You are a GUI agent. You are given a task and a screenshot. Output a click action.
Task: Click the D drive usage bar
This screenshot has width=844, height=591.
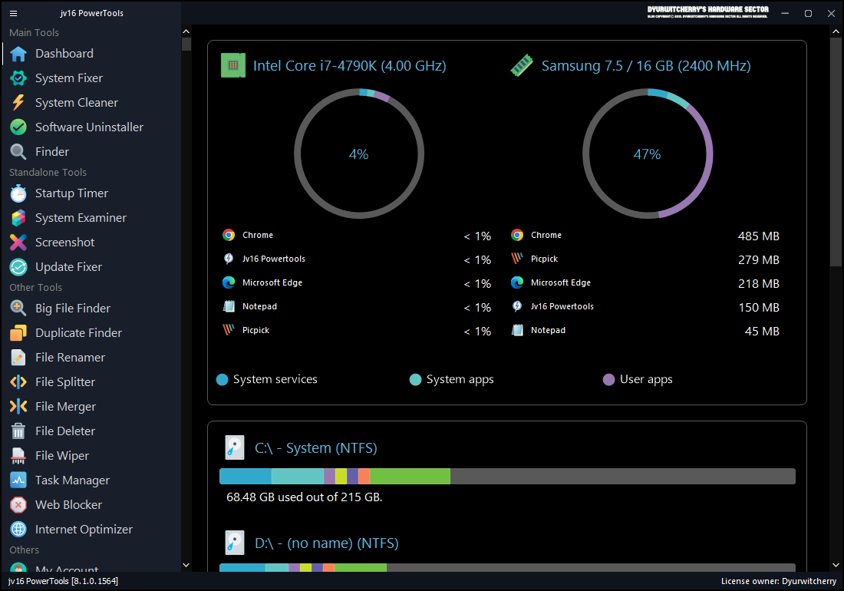[508, 567]
